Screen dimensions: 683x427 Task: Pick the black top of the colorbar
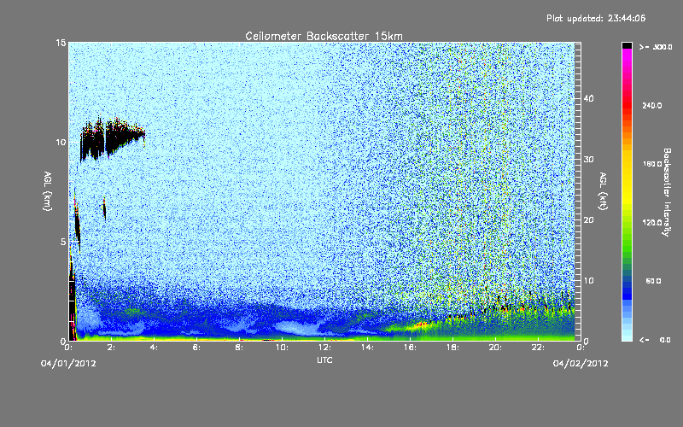[627, 46]
